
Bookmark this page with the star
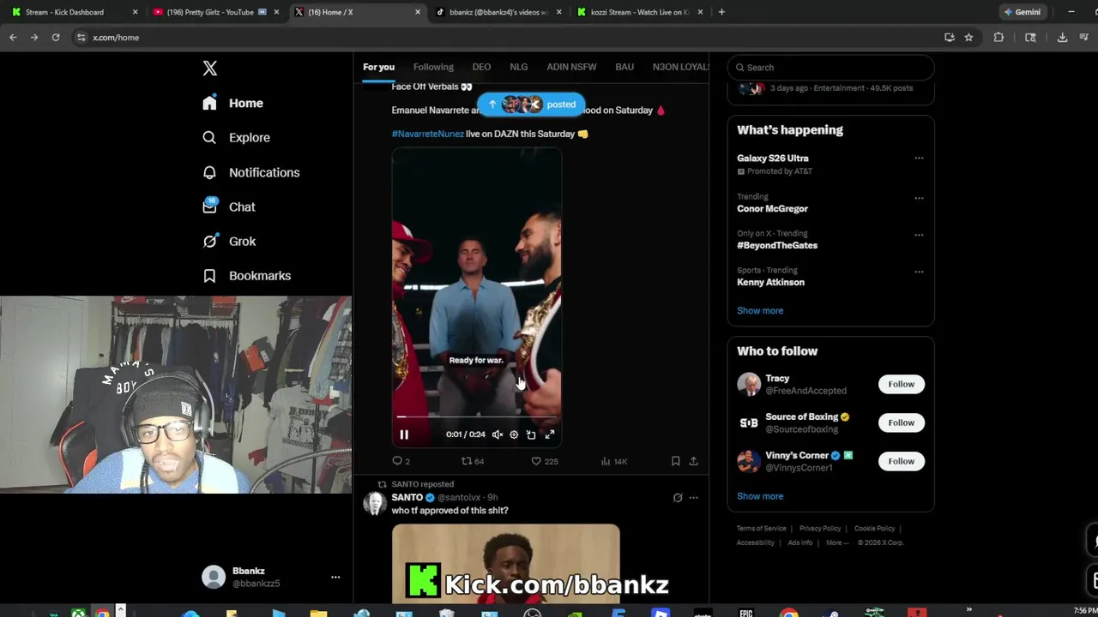[968, 38]
